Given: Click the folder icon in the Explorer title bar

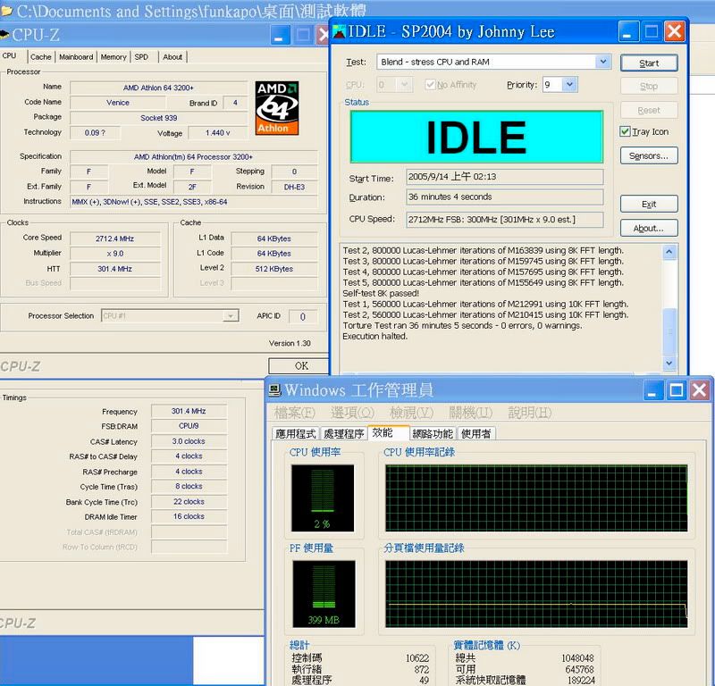Looking at the screenshot, I should (6, 12).
